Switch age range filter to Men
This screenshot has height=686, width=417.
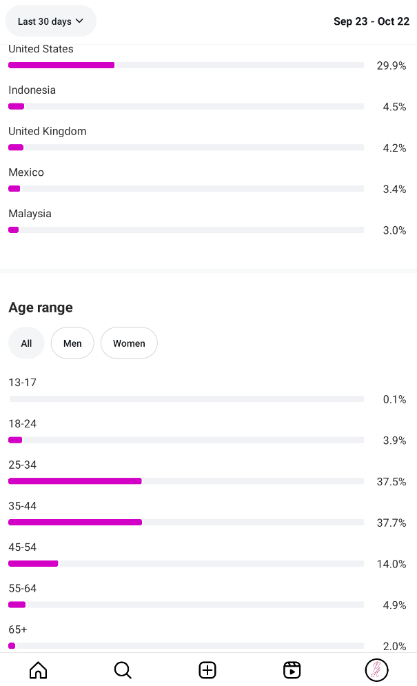(72, 343)
